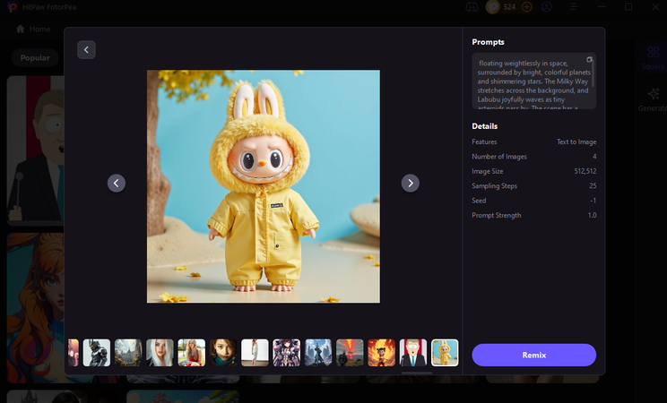This screenshot has width=667, height=403.
Task: Click the back arrow button in dialog
Action: coord(86,50)
